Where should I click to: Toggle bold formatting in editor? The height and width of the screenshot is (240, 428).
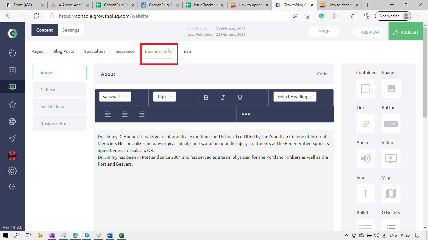[206, 97]
